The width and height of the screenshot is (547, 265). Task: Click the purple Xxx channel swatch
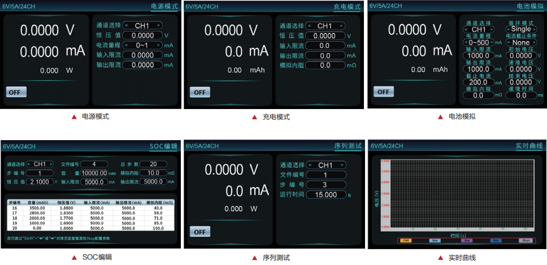pos(467,241)
